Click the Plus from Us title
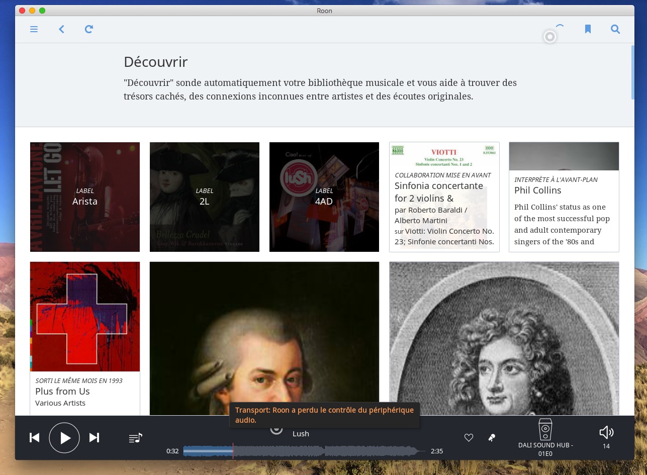Screen dimensions: 647x475 click(62, 392)
